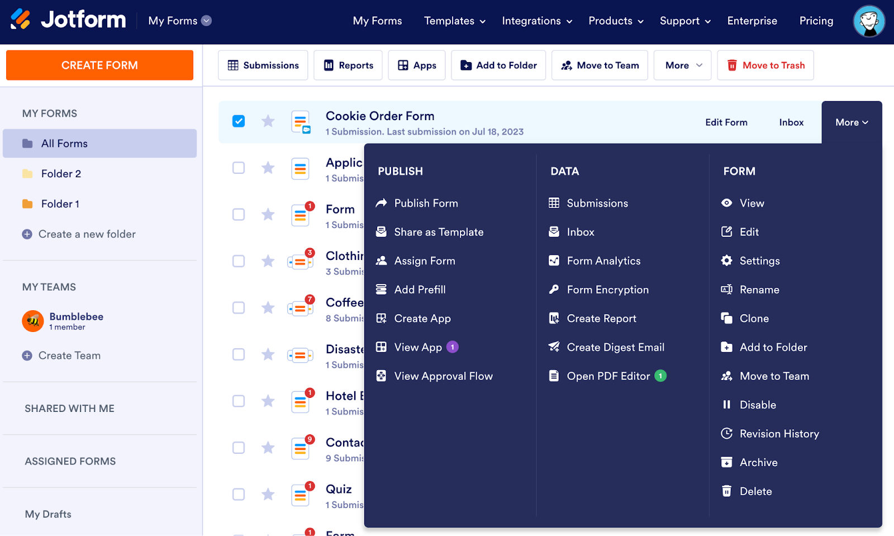Screen dimensions: 894x536
Task: Click the Publish Form arrow icon
Action: point(381,203)
